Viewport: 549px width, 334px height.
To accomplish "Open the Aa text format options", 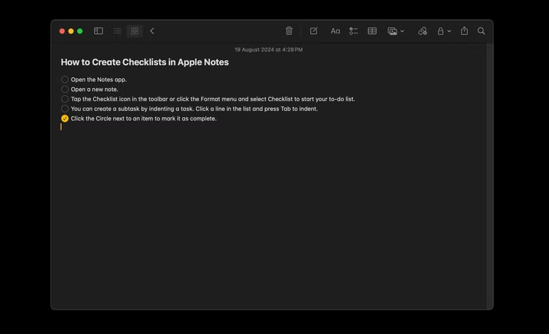I will click(x=335, y=31).
